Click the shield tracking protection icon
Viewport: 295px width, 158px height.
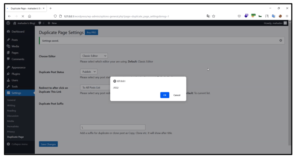(x=55, y=16)
